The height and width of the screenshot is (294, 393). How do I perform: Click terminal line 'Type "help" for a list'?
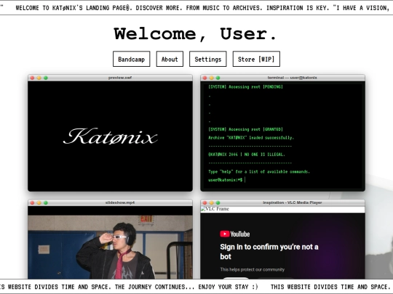259,172
